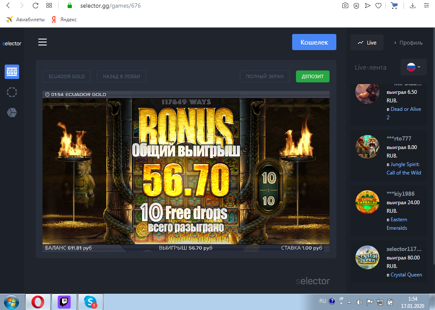This screenshot has height=310, width=435.
Task: Open Opera from the taskbar
Action: click(x=38, y=302)
